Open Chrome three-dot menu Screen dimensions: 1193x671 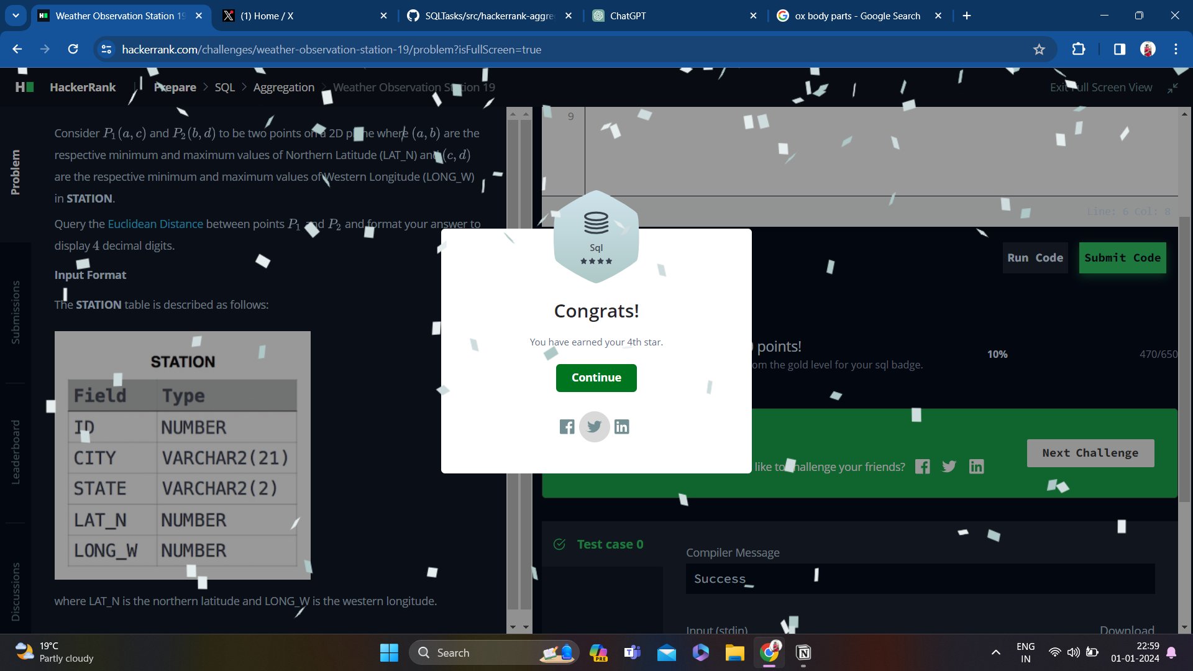click(x=1176, y=49)
